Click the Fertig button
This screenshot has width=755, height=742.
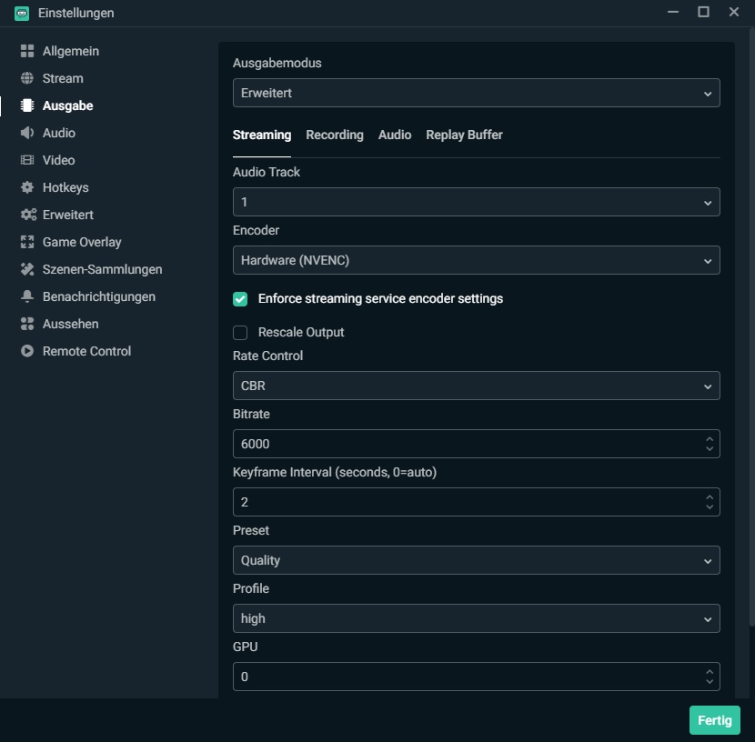click(714, 720)
